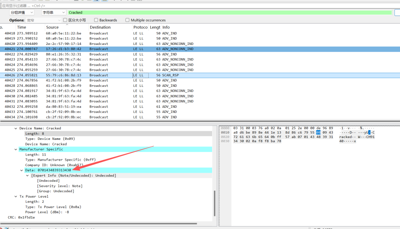Collapse the Expert Info node
This screenshot has height=229, width=400.
click(x=27, y=175)
